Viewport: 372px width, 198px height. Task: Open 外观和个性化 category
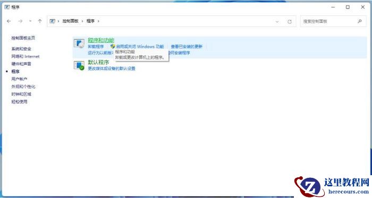(x=23, y=87)
